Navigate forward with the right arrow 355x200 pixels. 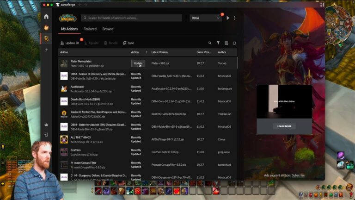(86, 5)
